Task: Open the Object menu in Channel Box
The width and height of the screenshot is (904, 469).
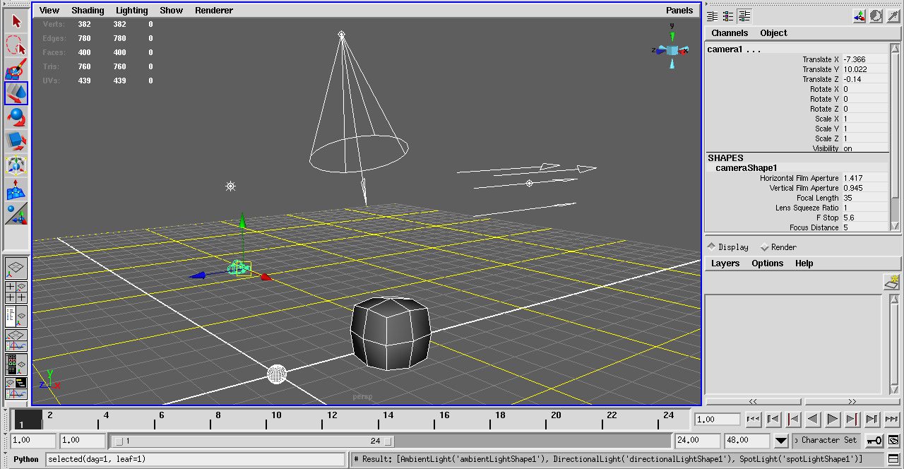Action: (773, 33)
